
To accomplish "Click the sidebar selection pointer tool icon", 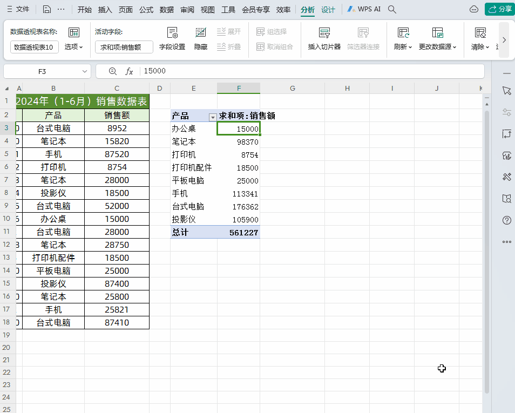I will 507,91.
